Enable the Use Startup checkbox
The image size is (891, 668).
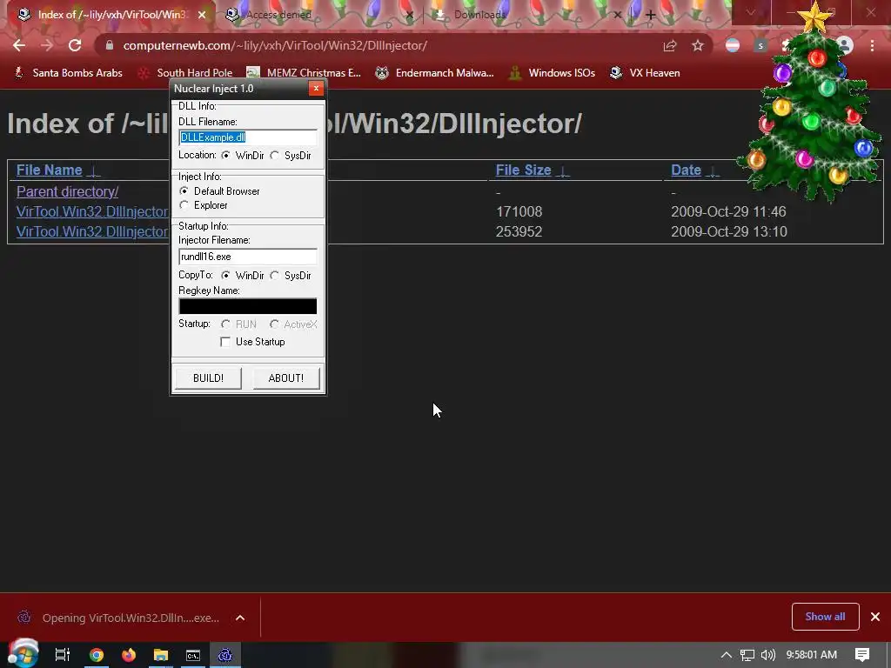(225, 341)
